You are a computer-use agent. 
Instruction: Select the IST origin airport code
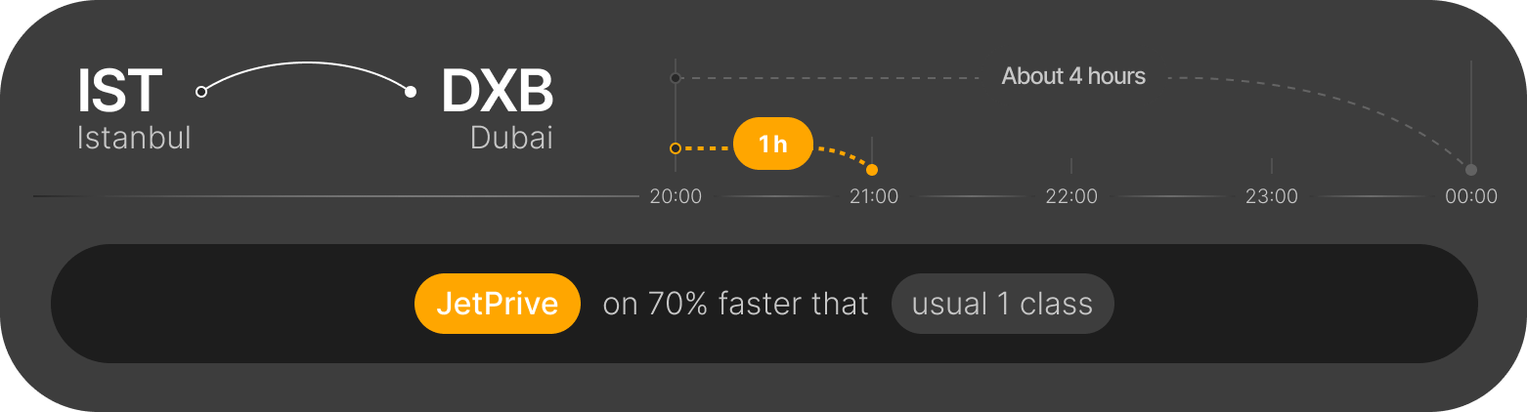[120, 91]
